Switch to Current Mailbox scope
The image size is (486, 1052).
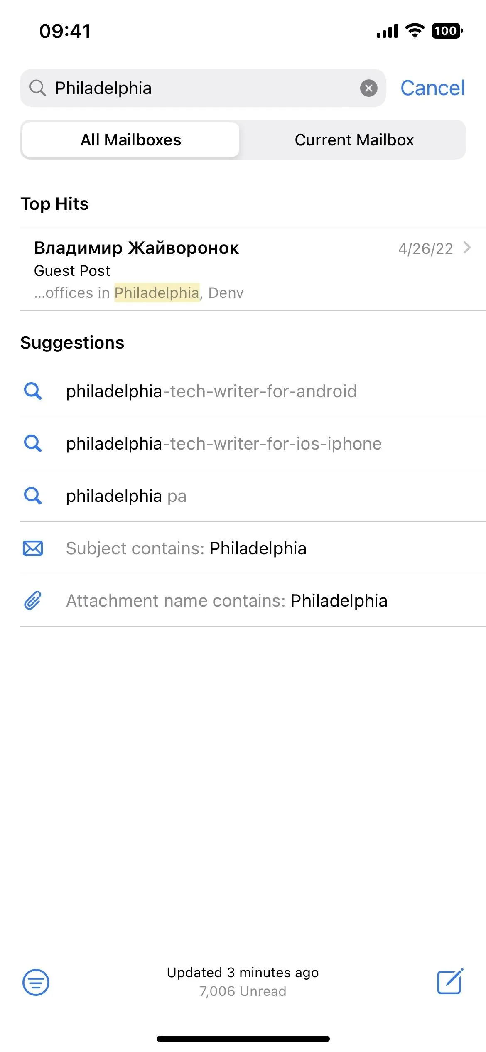[354, 140]
